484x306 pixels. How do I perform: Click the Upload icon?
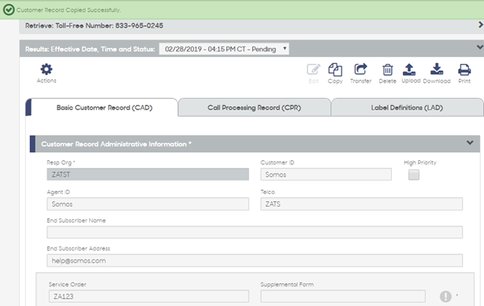coord(409,69)
